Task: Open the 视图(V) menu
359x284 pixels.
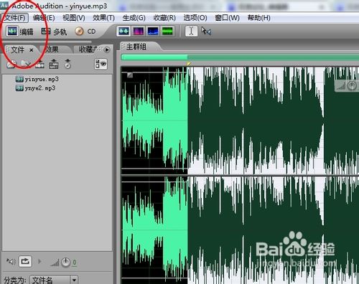Action: [x=74, y=18]
